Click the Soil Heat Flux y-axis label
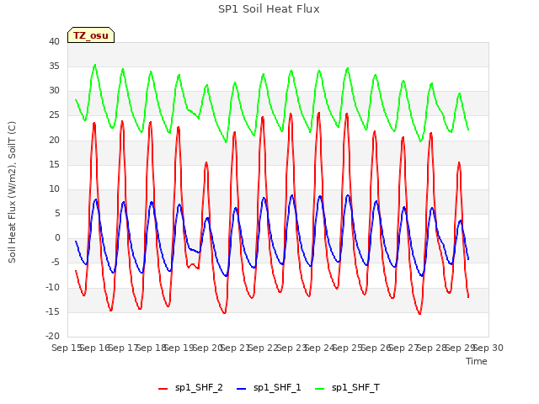The image size is (539, 404). (12, 192)
